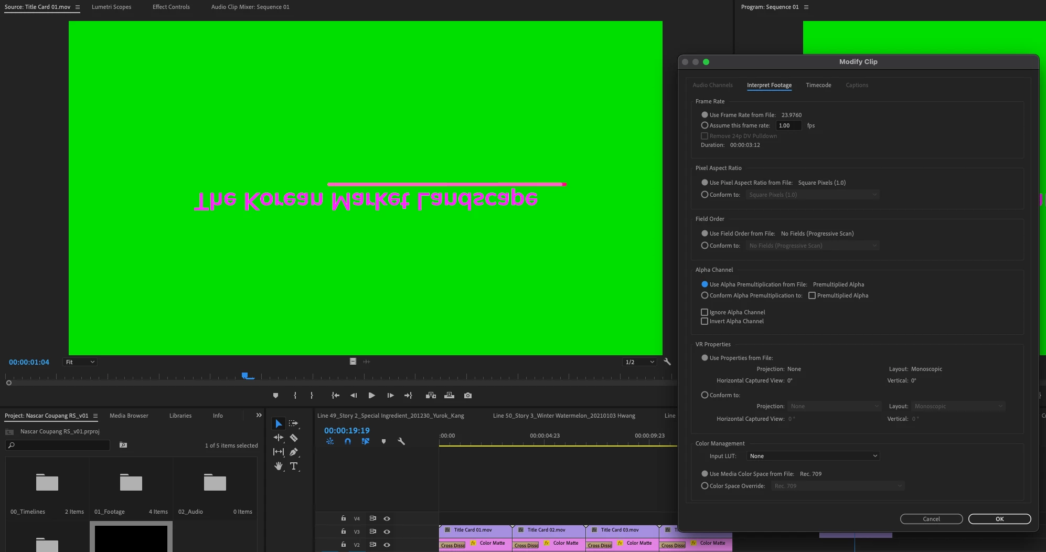Open Media Browser tab
Screen dimensions: 1046x552
[x=129, y=416]
